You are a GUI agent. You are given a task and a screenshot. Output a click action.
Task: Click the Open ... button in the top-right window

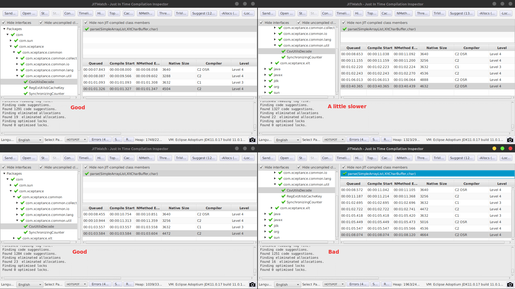[x=286, y=13]
